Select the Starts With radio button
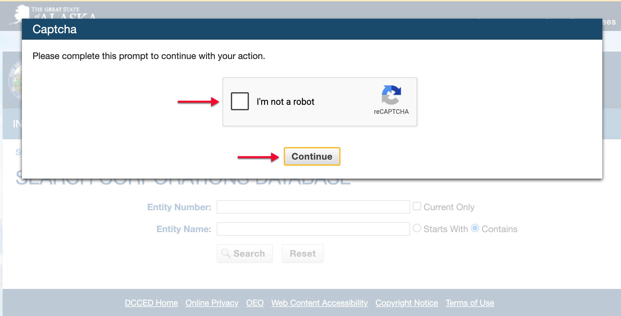The width and height of the screenshot is (621, 316). tap(417, 228)
